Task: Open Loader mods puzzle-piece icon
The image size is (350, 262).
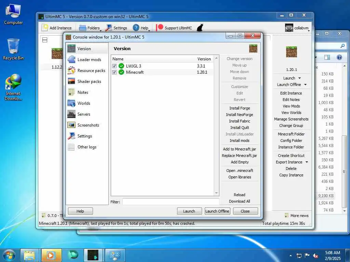Action: tap(71, 59)
